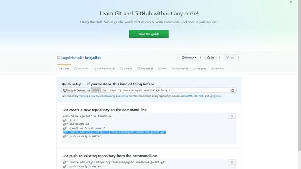This screenshot has width=301, height=169.
Task: Follow the creating a new file link
Action: [89, 96]
